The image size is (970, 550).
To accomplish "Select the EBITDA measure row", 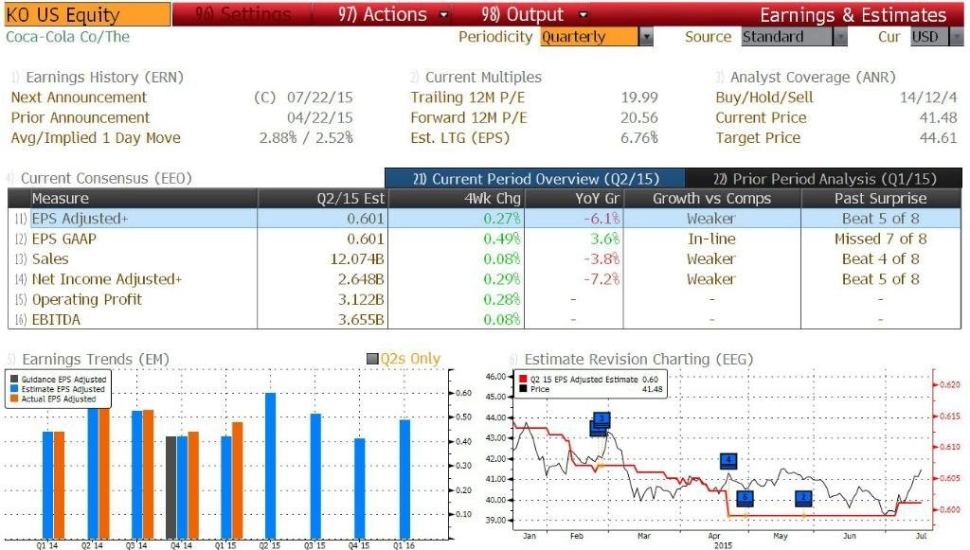I will coord(484,320).
